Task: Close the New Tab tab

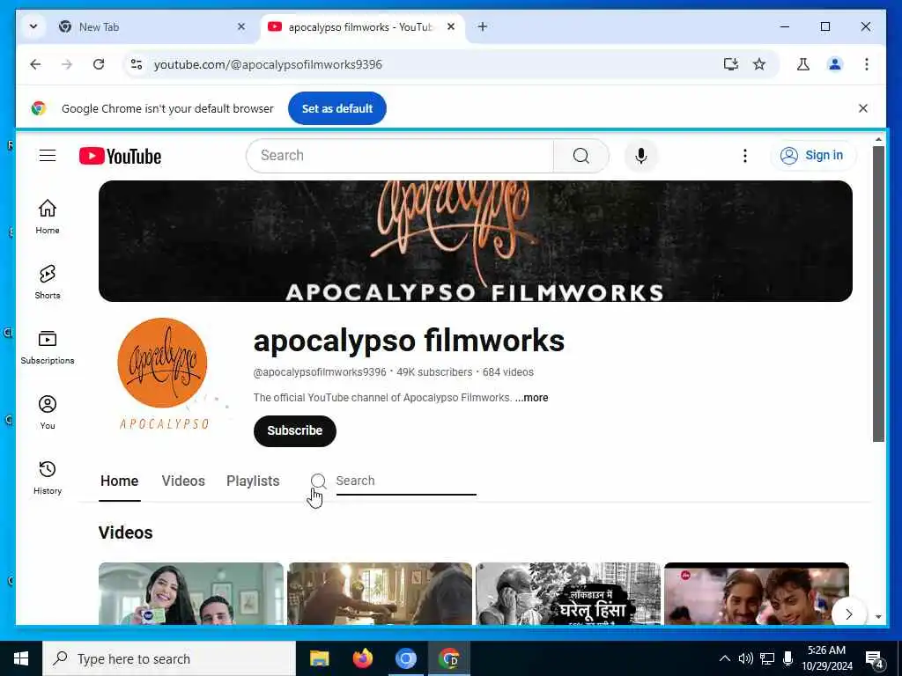Action: point(241,26)
